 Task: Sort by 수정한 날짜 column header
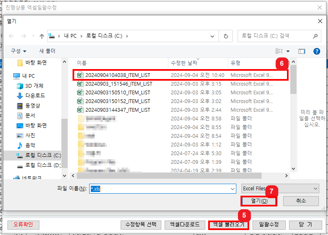[184, 63]
